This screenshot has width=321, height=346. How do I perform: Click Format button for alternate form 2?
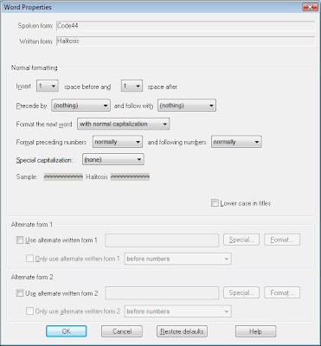[282, 292]
